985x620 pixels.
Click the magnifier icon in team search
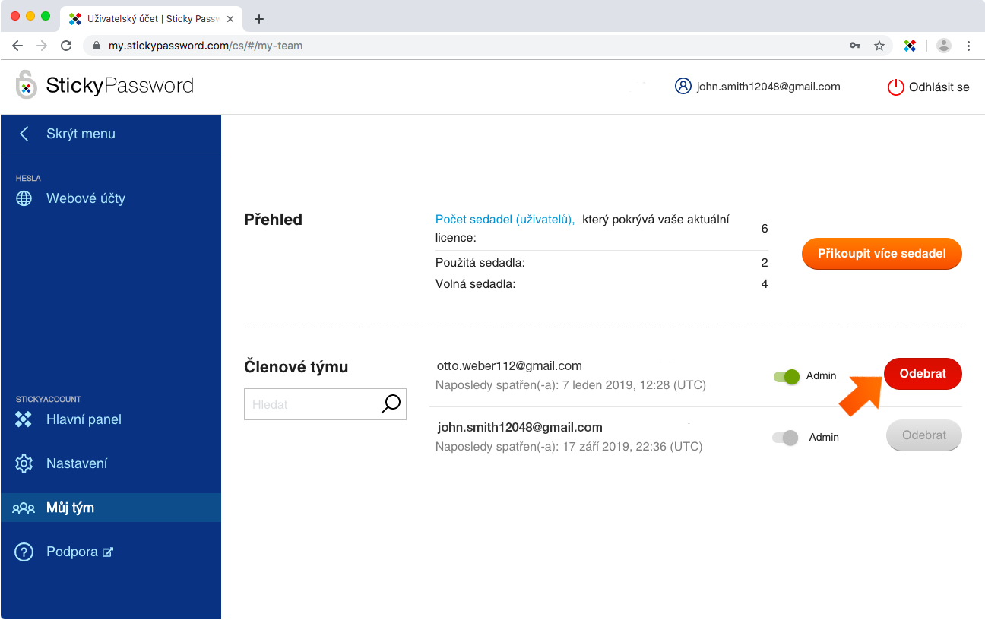tap(391, 404)
